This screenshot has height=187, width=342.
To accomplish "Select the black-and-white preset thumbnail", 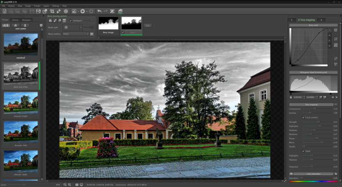I will click(21, 73).
